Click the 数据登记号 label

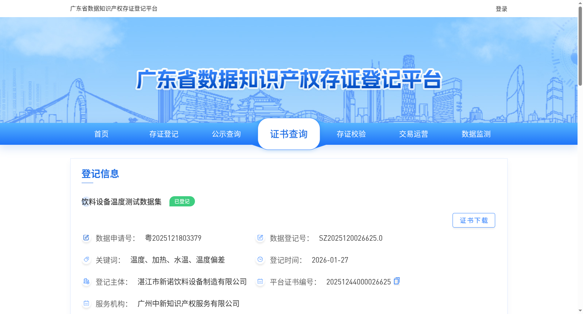click(x=290, y=238)
